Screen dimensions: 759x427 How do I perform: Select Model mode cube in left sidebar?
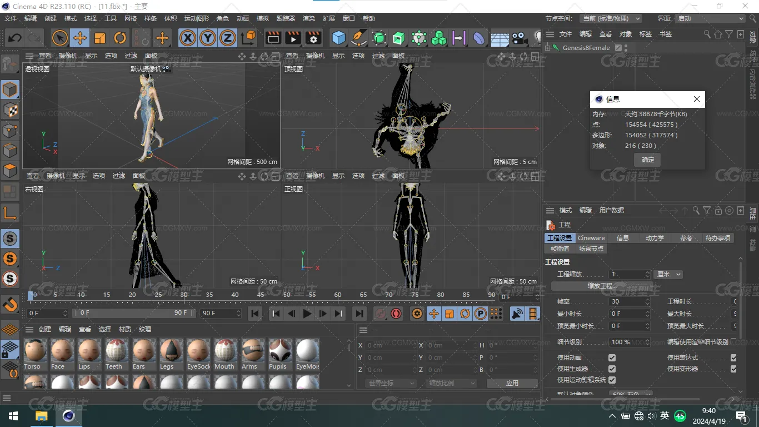coord(10,90)
